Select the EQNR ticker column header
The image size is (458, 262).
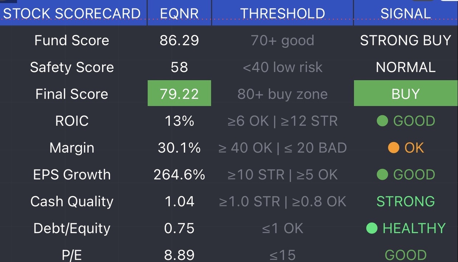point(179,13)
